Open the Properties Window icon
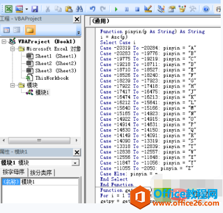This screenshot has height=213, width=223. point(172,9)
